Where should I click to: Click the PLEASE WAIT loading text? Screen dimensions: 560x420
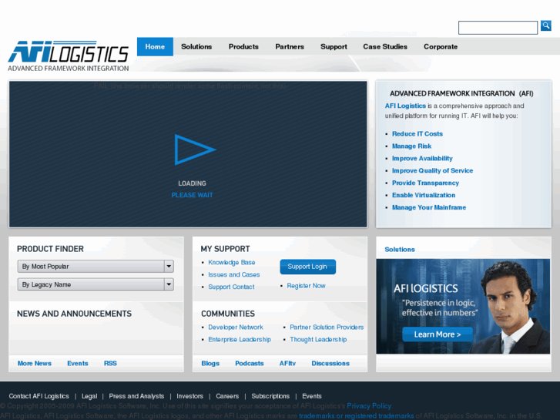(192, 195)
